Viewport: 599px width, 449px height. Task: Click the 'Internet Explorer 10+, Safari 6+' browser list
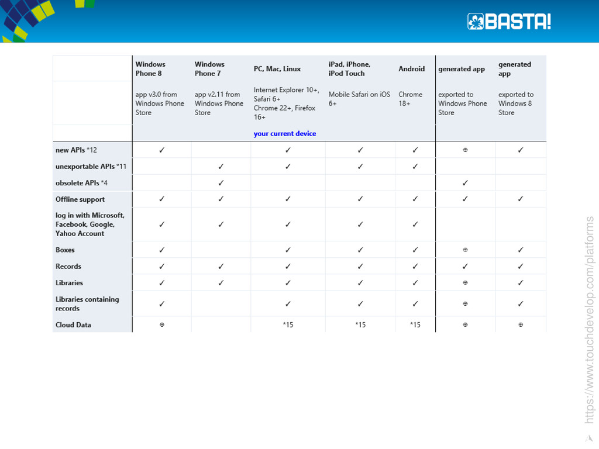click(287, 103)
